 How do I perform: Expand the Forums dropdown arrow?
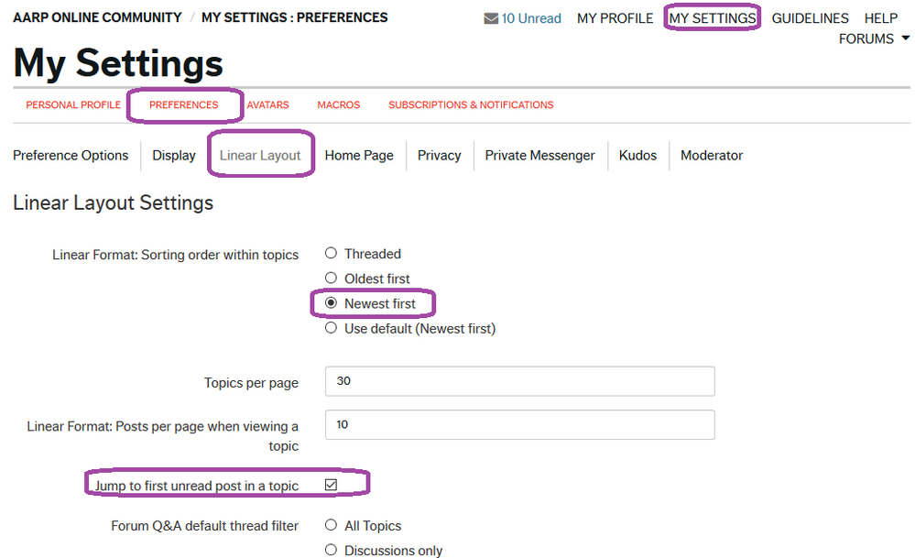coord(905,38)
